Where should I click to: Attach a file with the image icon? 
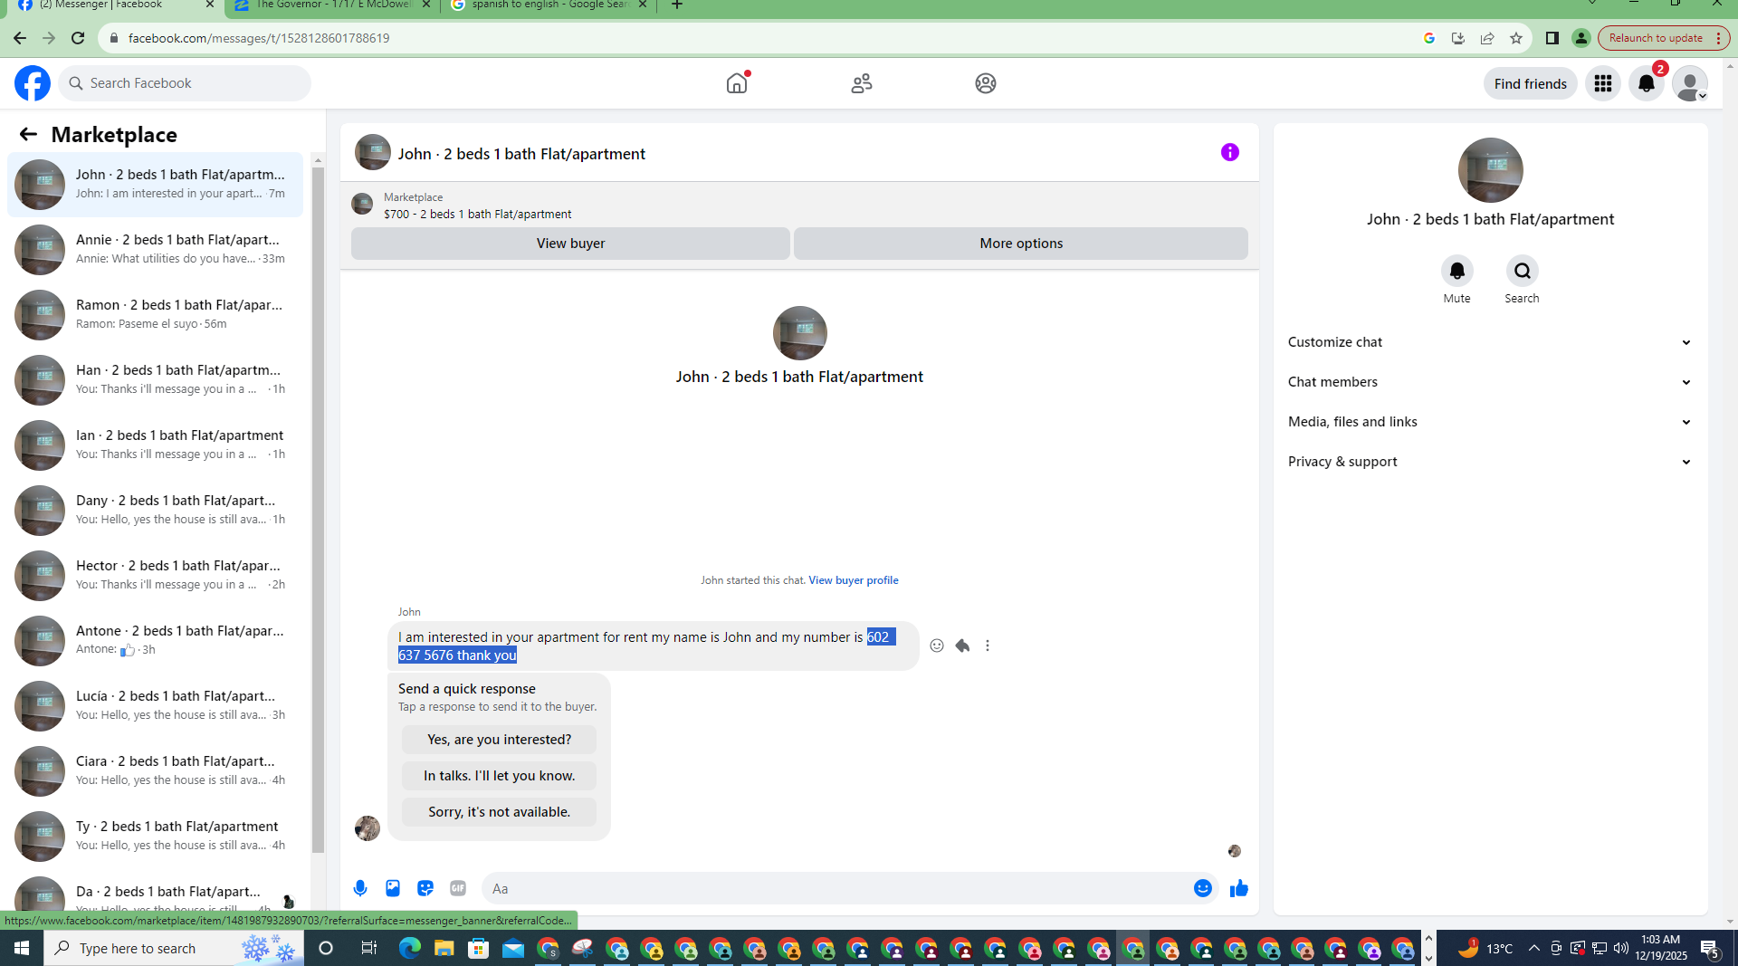pyautogui.click(x=393, y=888)
